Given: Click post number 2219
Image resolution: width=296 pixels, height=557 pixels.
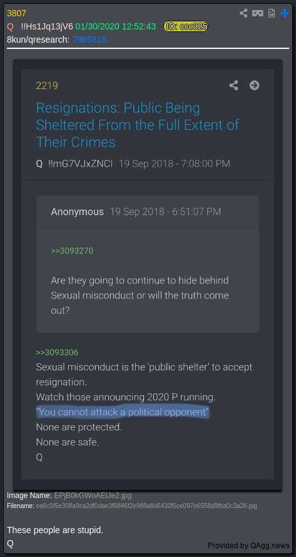Looking at the screenshot, I should [x=47, y=85].
